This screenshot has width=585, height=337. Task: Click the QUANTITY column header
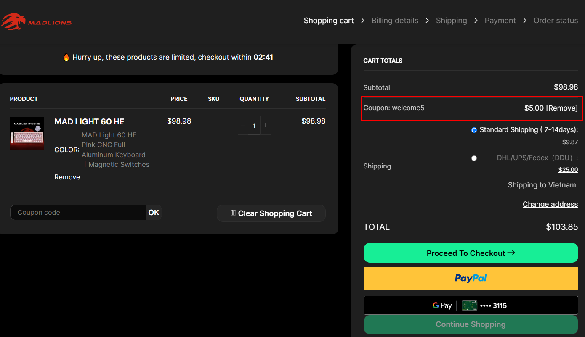254,99
